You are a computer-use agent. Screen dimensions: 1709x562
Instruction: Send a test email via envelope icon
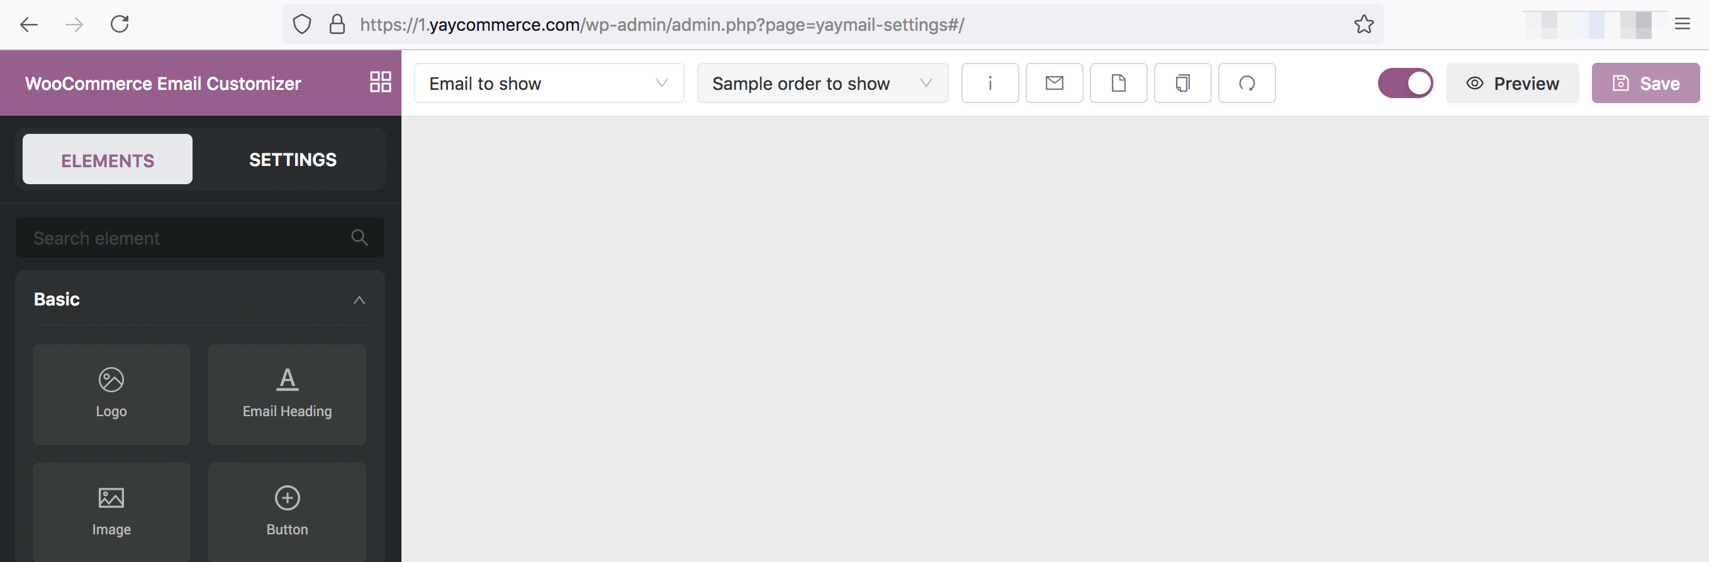[1054, 83]
